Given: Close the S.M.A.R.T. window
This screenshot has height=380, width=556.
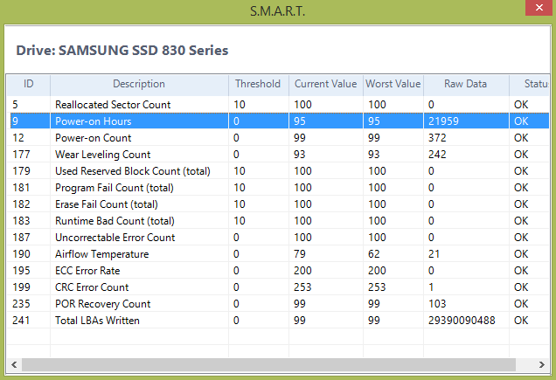Looking at the screenshot, I should click(539, 8).
